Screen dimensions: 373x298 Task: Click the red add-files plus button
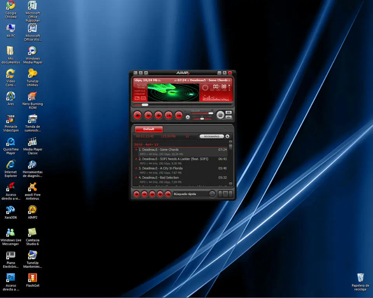pyautogui.click(x=136, y=194)
